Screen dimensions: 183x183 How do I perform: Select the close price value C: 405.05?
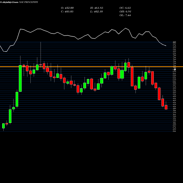pyautogui.click(x=67, y=12)
